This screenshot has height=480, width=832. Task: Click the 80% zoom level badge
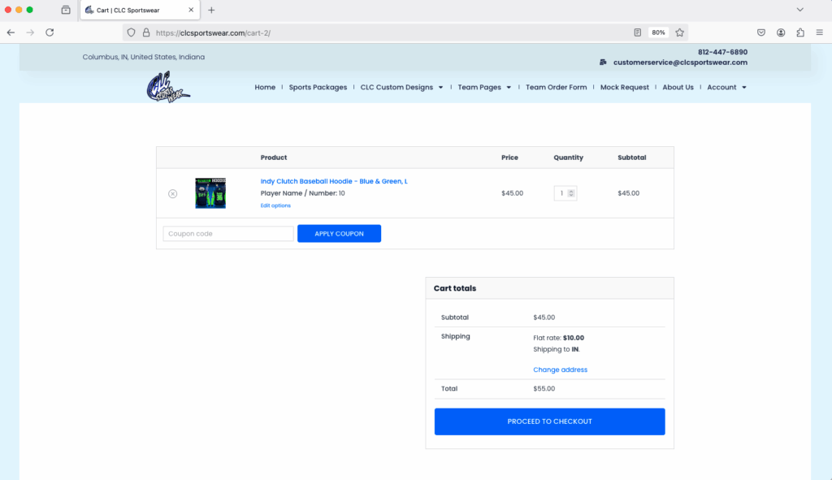coord(658,32)
